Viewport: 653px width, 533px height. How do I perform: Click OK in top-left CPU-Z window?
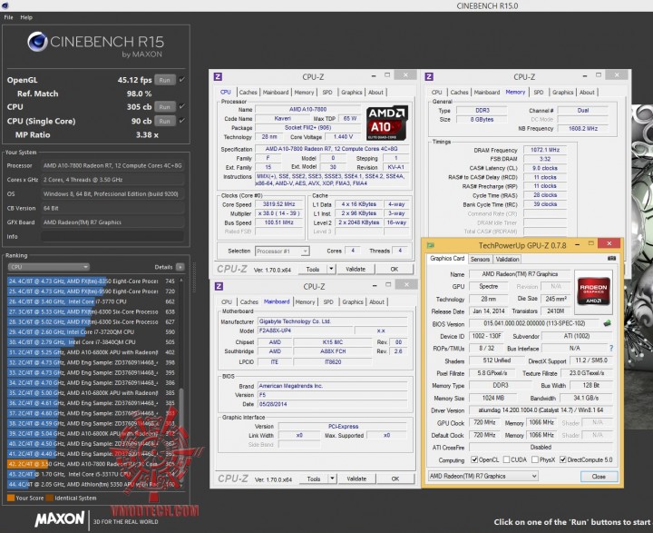pos(395,270)
